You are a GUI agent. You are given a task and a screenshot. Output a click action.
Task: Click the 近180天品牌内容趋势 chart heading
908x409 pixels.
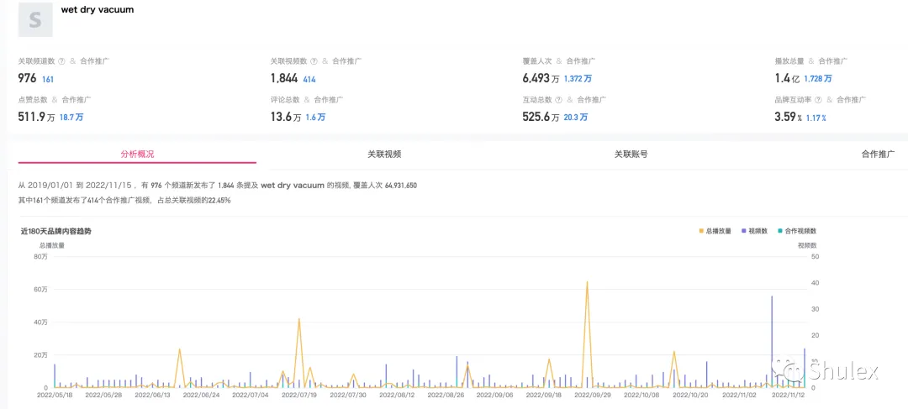click(x=56, y=231)
